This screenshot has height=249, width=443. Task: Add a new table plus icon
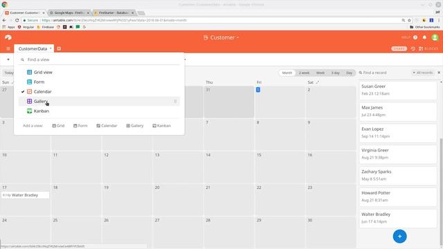[x=59, y=48]
